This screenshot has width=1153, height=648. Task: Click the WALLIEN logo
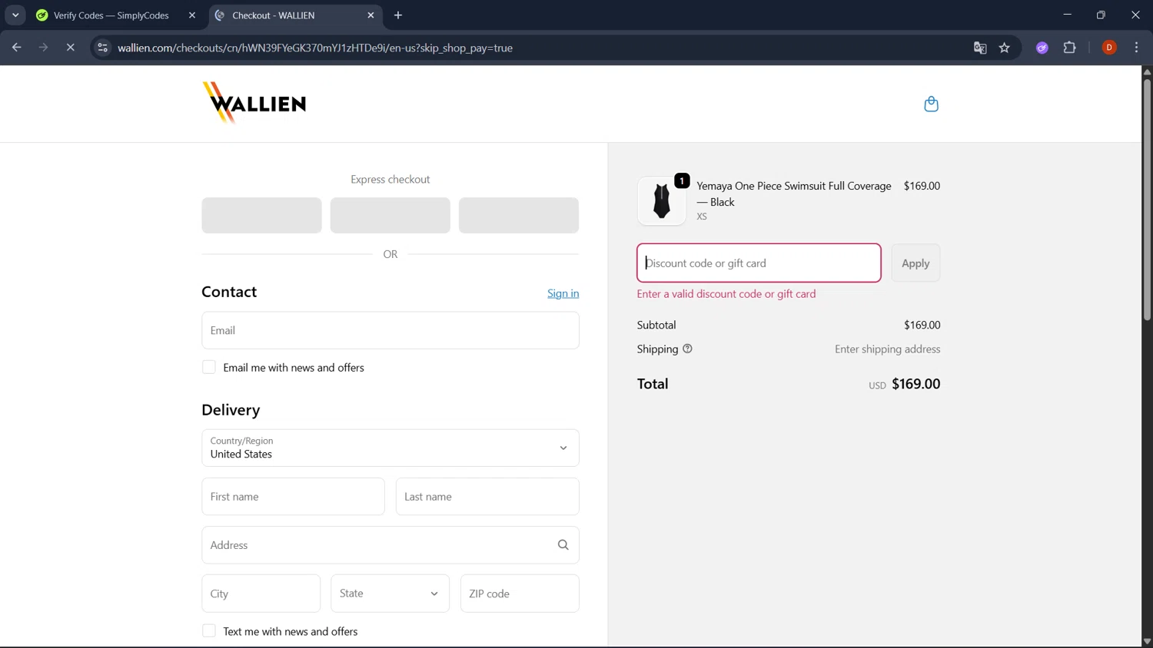coord(254,103)
